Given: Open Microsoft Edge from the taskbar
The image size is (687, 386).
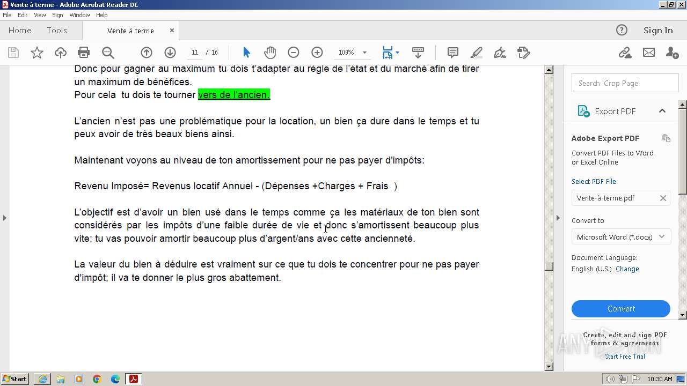Looking at the screenshot, I should point(115,379).
